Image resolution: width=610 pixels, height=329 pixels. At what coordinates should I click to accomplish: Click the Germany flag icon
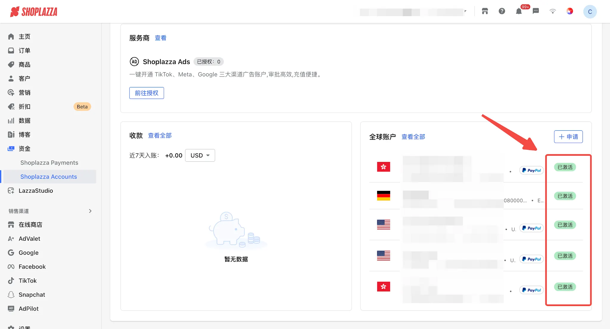point(384,196)
